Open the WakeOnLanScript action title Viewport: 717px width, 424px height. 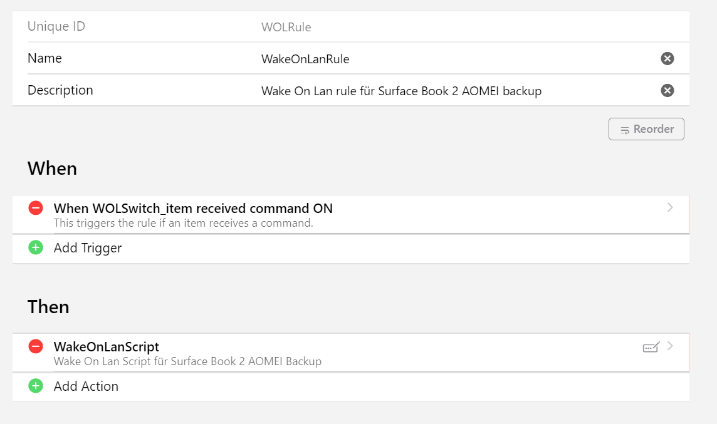[107, 346]
